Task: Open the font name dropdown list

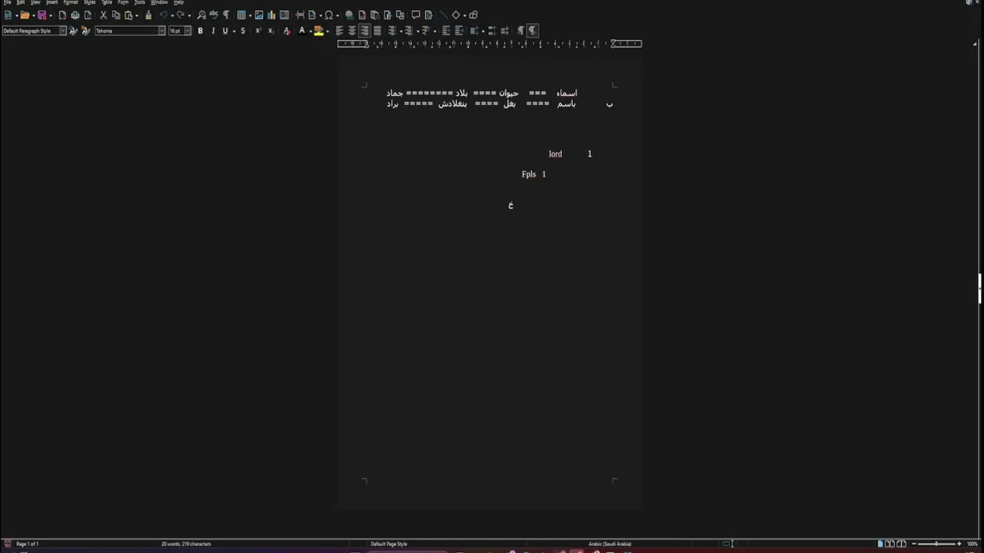Action: click(x=161, y=31)
